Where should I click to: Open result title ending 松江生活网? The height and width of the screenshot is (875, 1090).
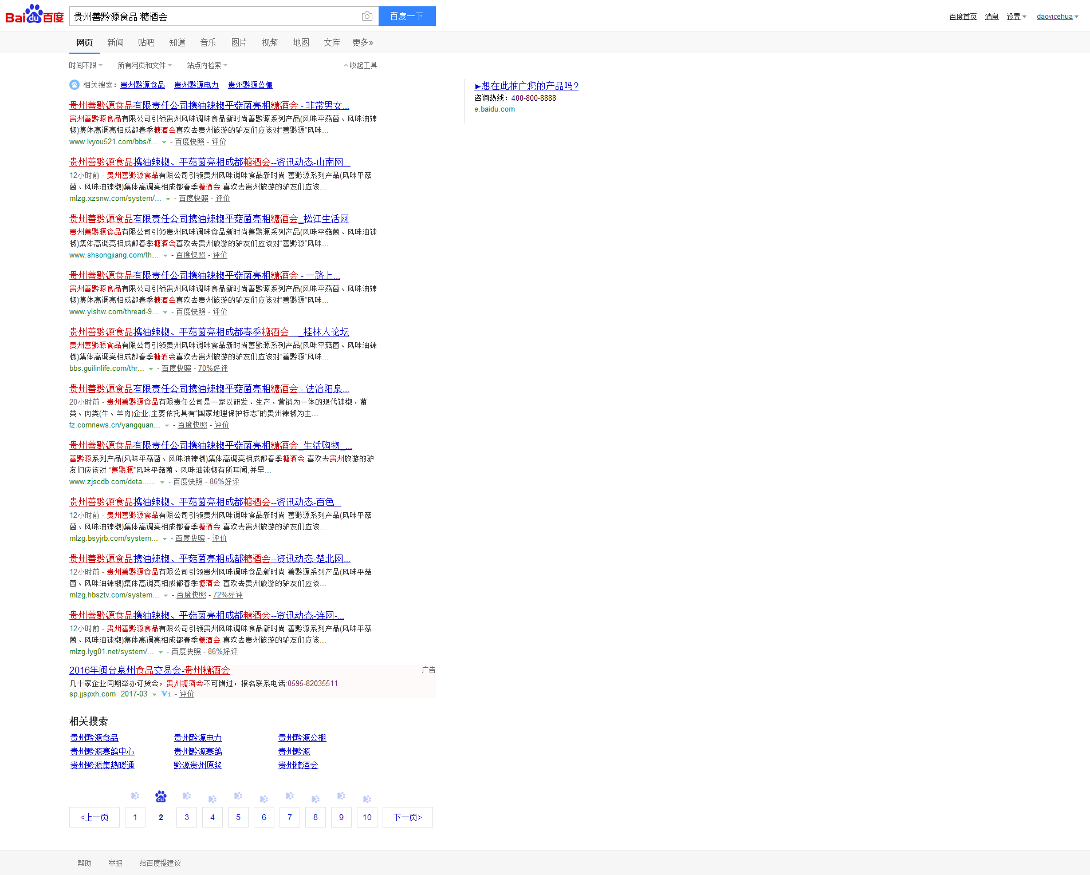pyautogui.click(x=209, y=219)
